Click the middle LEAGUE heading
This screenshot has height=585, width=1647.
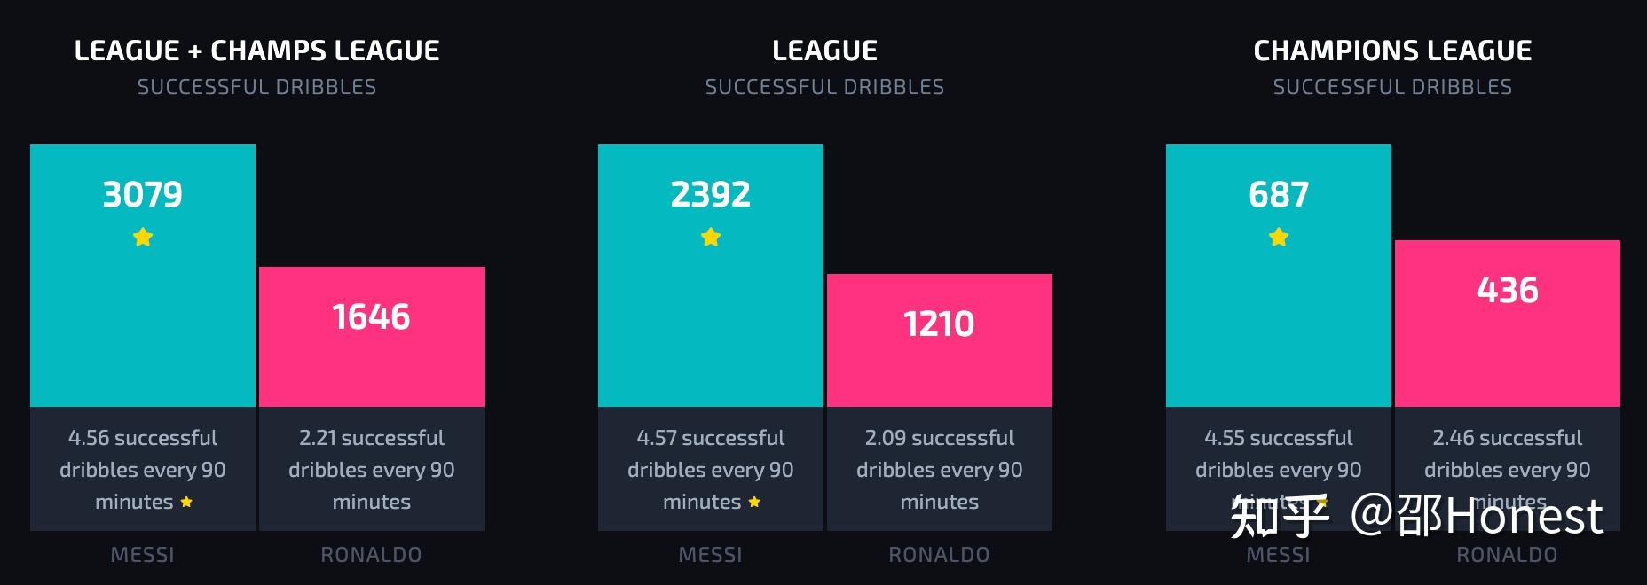point(824,51)
